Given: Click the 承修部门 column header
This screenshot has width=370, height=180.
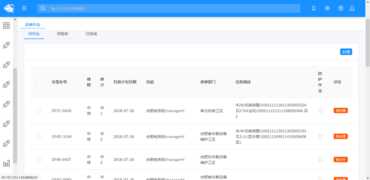Looking at the screenshot, I should (208, 82).
